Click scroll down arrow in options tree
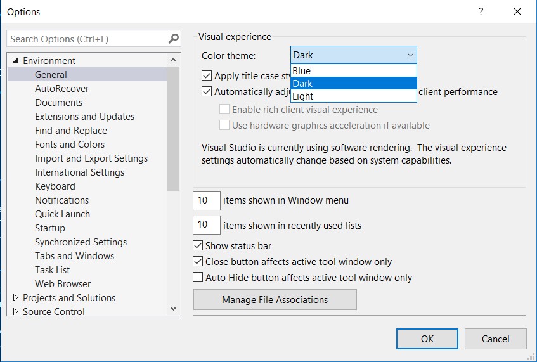This screenshot has width=537, height=362. (173, 308)
